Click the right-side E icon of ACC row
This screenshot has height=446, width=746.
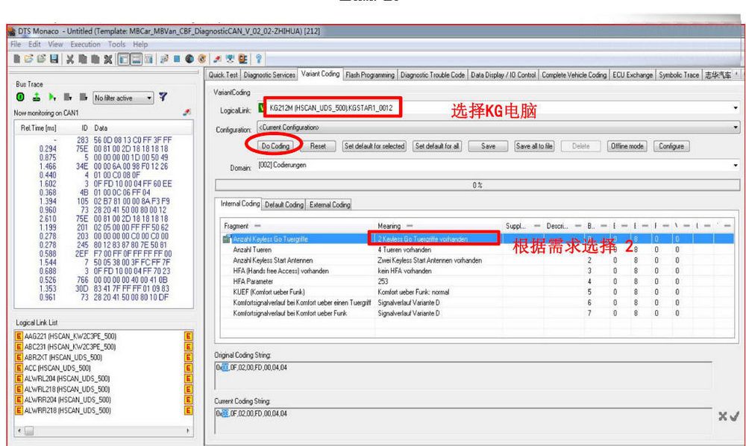[x=189, y=368]
